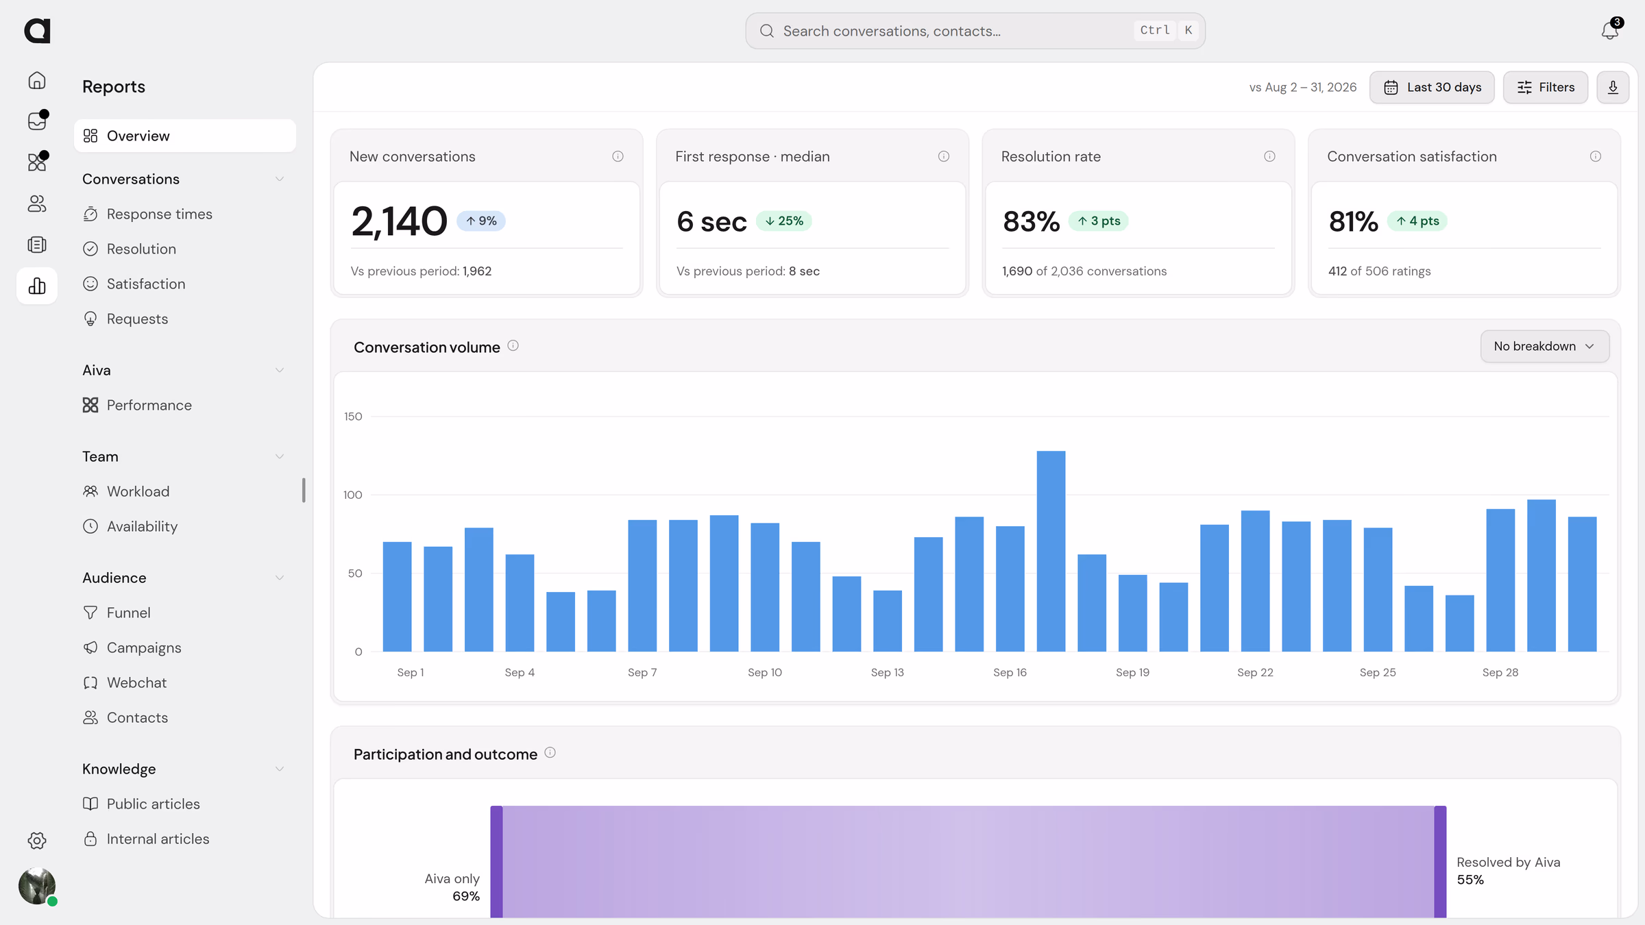The height and width of the screenshot is (925, 1645).
Task: Show info icon next to Participation and outcome
Action: pos(550,753)
